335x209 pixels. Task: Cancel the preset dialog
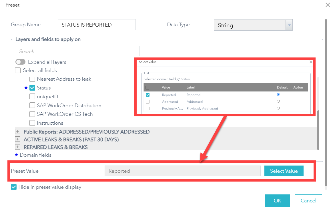coord(308,201)
